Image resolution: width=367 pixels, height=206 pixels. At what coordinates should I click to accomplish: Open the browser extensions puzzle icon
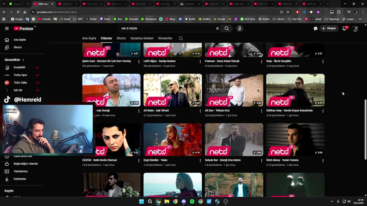click(x=339, y=12)
